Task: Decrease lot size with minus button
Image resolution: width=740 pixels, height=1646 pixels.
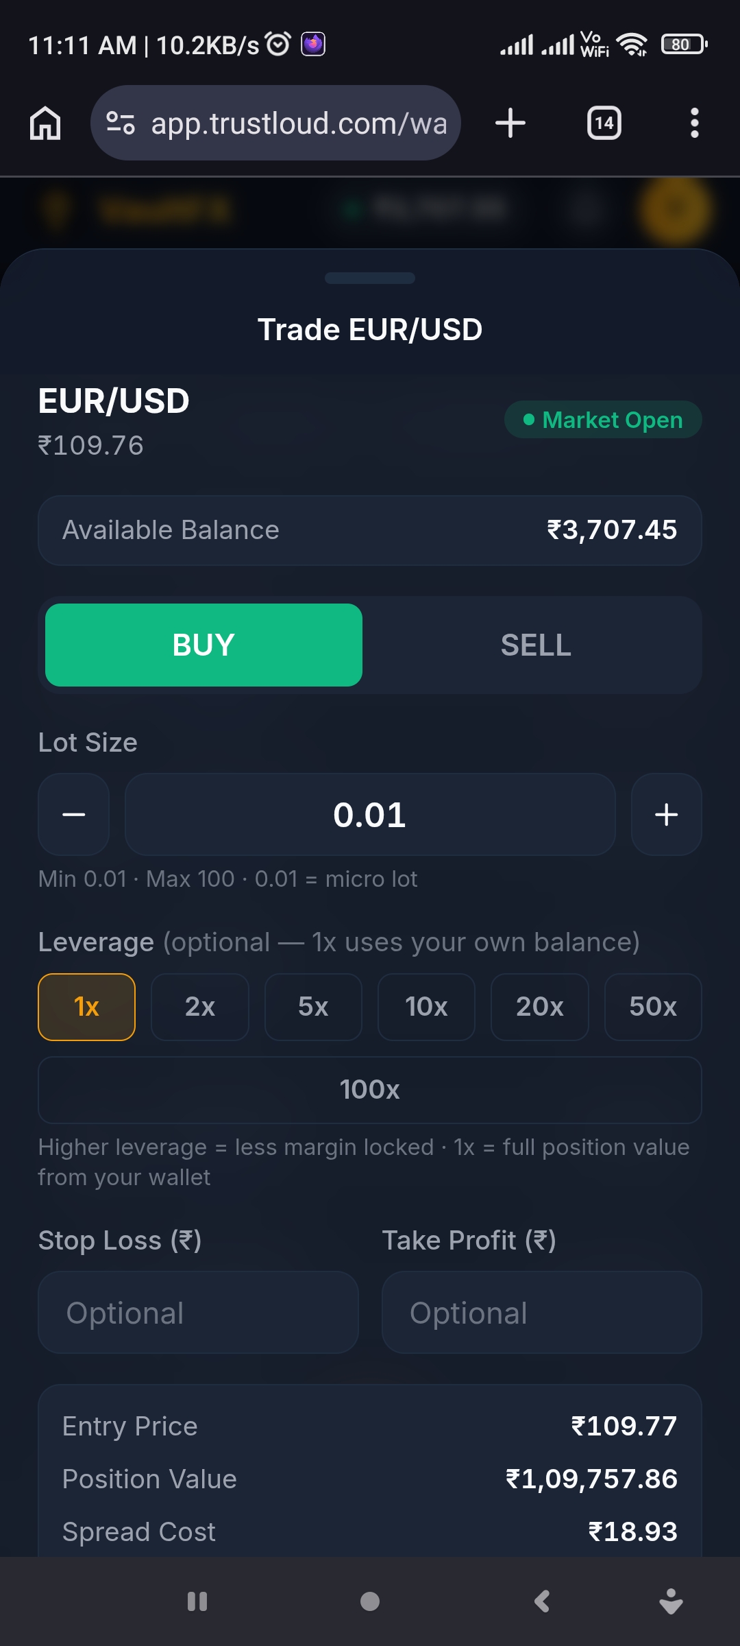Action: [x=73, y=815]
